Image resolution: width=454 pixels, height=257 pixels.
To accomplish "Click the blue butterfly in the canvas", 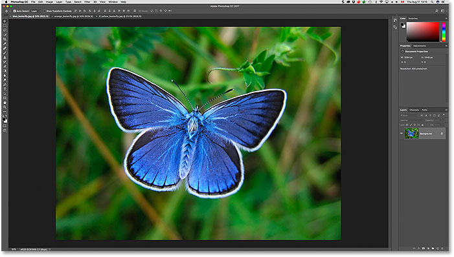I will tap(196, 132).
